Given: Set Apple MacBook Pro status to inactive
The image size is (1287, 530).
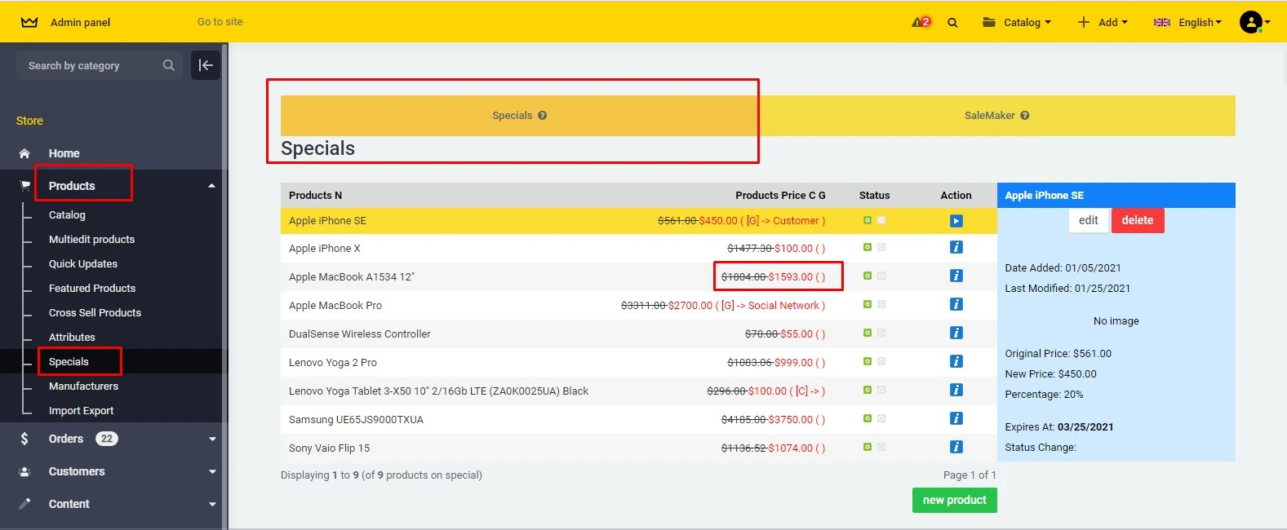Looking at the screenshot, I should (x=881, y=305).
